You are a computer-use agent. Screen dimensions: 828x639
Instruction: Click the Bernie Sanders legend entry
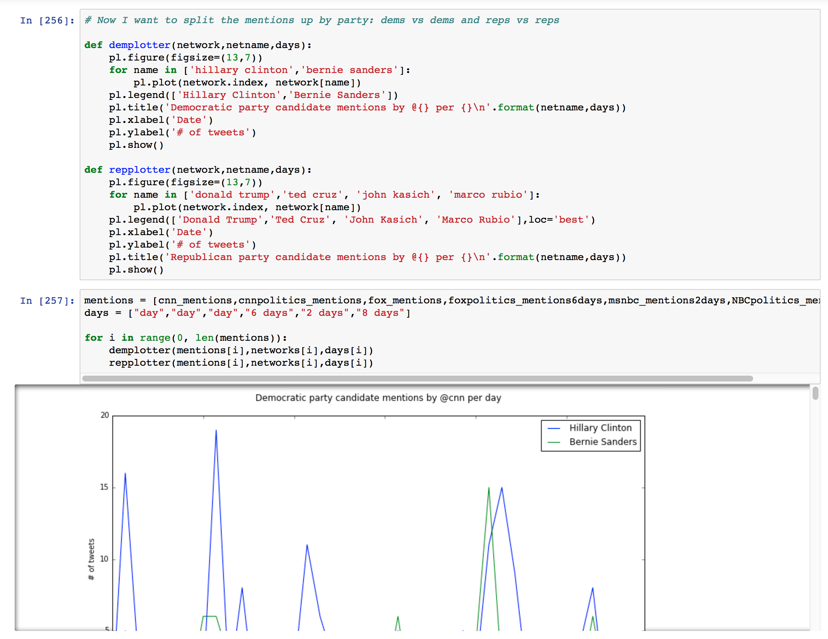point(603,442)
